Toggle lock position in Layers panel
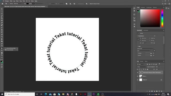Image resolution: width=171 pixels, height=96 pixels. pyautogui.click(x=144, y=69)
